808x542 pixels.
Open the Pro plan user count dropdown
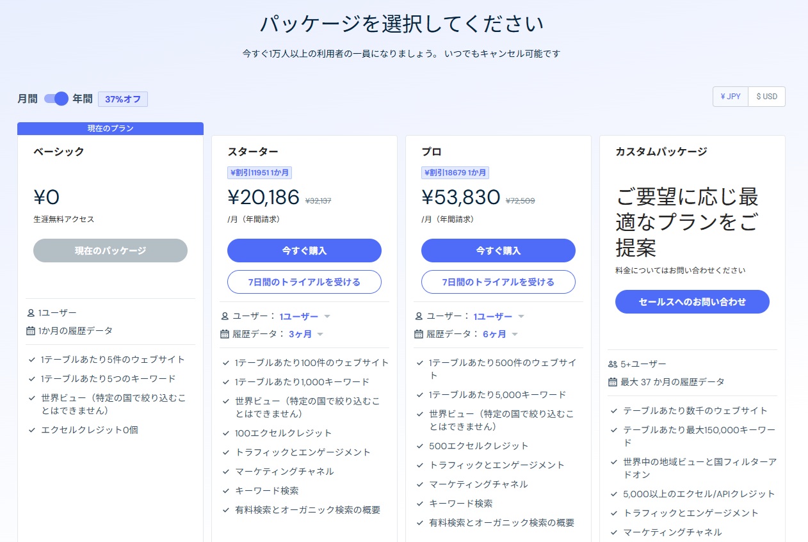499,316
